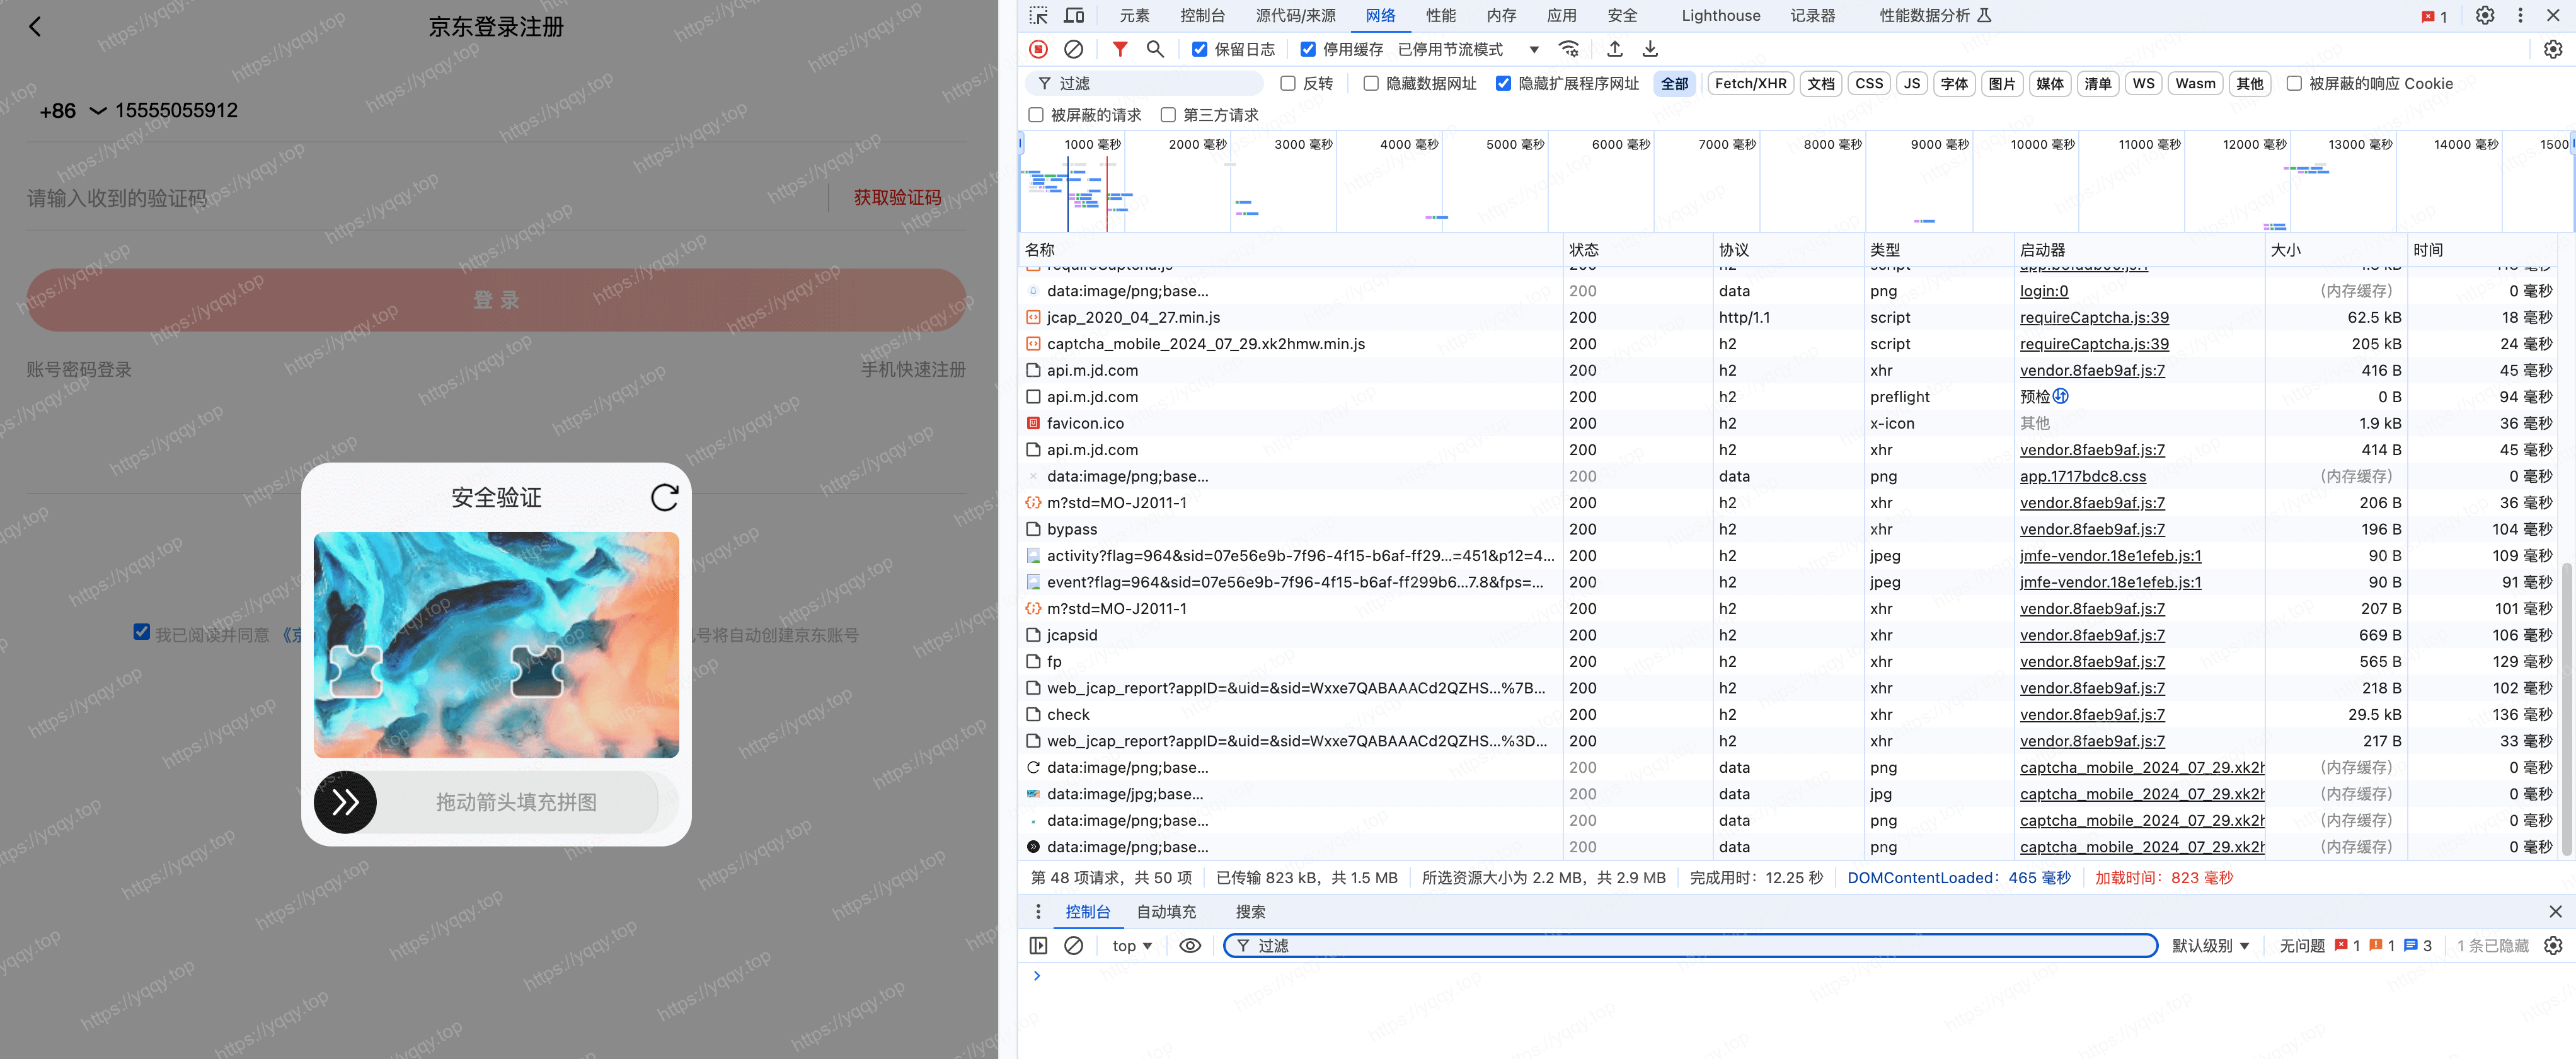Enable the 反转 checkbox
The image size is (2576, 1059).
pyautogui.click(x=1288, y=84)
